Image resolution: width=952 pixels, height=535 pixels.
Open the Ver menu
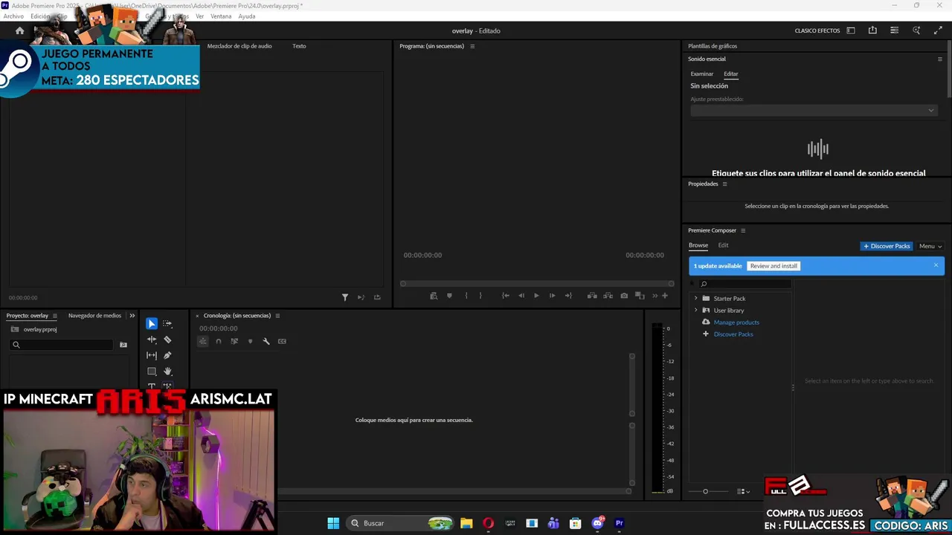pyautogui.click(x=199, y=16)
